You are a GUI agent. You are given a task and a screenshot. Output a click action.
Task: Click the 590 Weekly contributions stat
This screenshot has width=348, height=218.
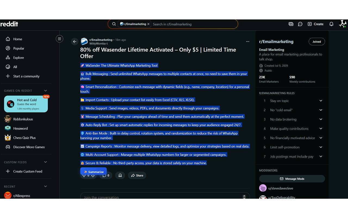(x=302, y=79)
